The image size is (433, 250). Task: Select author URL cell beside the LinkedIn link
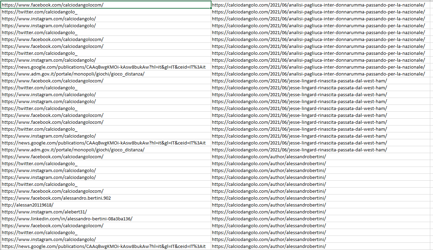tap(269, 219)
